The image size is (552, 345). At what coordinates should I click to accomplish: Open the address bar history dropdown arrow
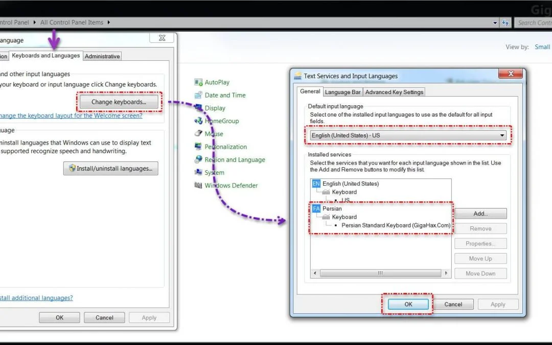pyautogui.click(x=495, y=23)
